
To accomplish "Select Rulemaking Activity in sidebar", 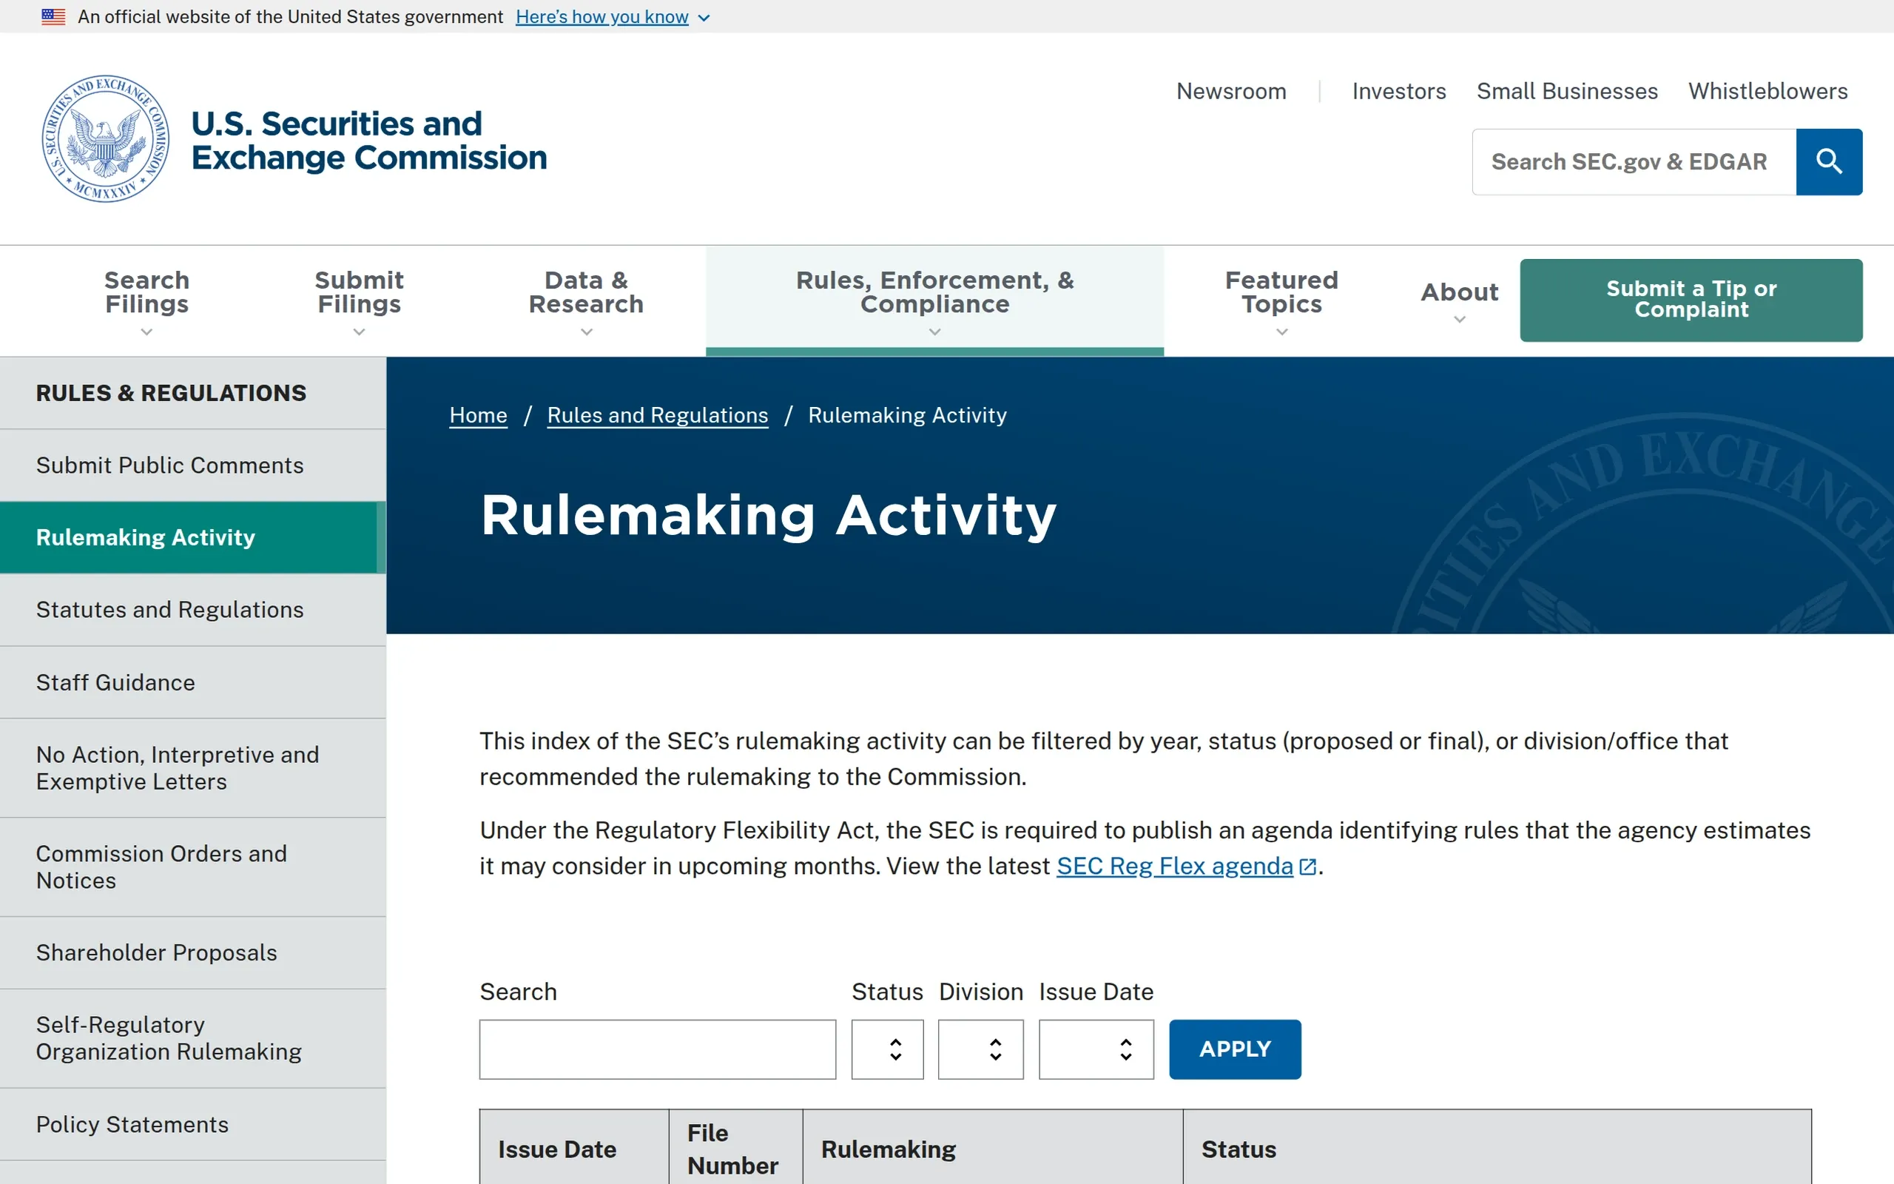I will pos(192,537).
